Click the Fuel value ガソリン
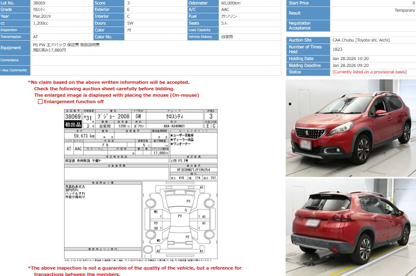This screenshot has width=416, height=276. (x=229, y=16)
